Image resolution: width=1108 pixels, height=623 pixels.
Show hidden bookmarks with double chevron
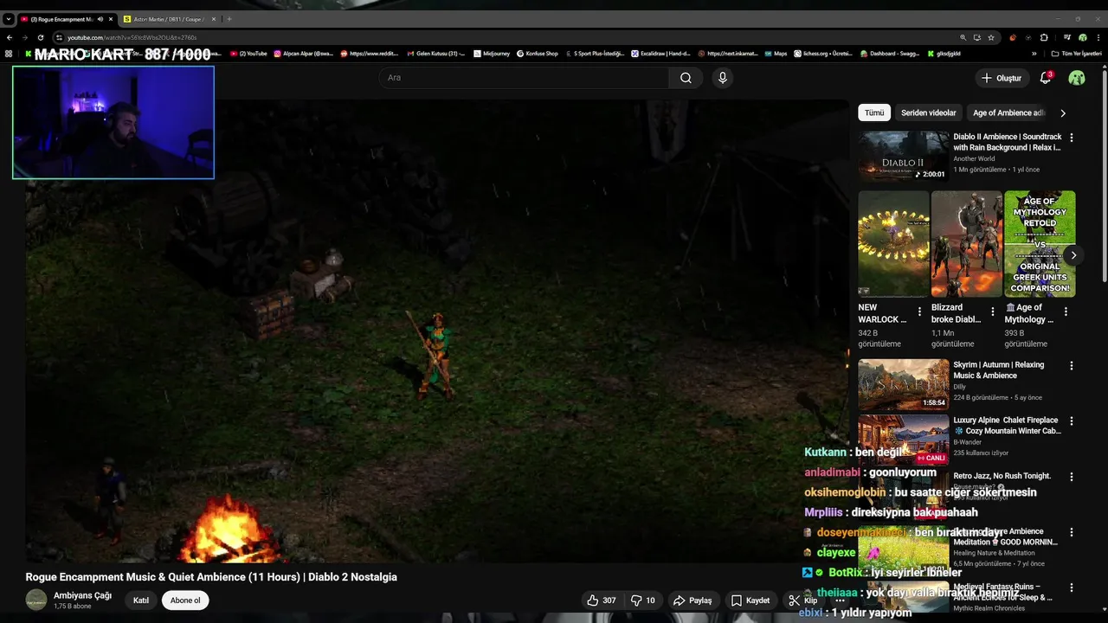point(1034,54)
